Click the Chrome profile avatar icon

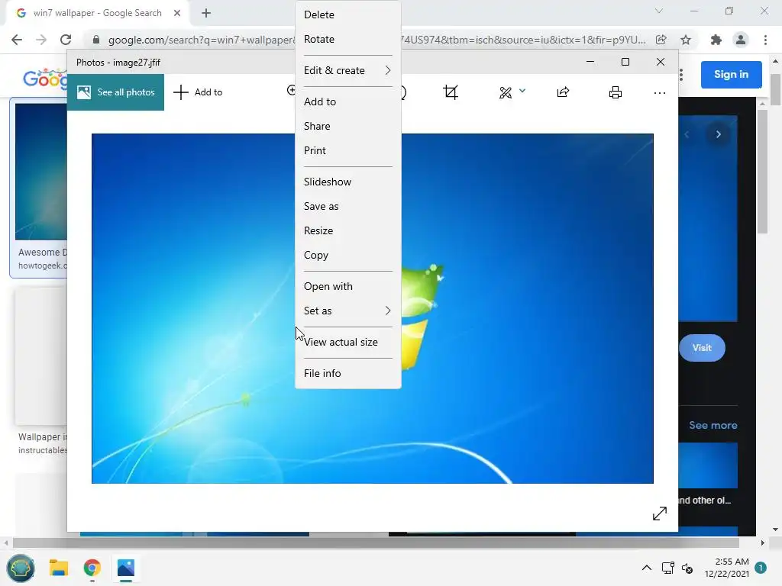coord(741,40)
